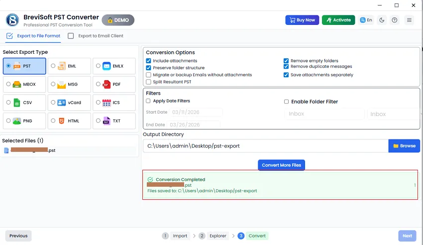Uncheck Remove empty folders
Image resolution: width=423 pixels, height=245 pixels.
(x=286, y=61)
